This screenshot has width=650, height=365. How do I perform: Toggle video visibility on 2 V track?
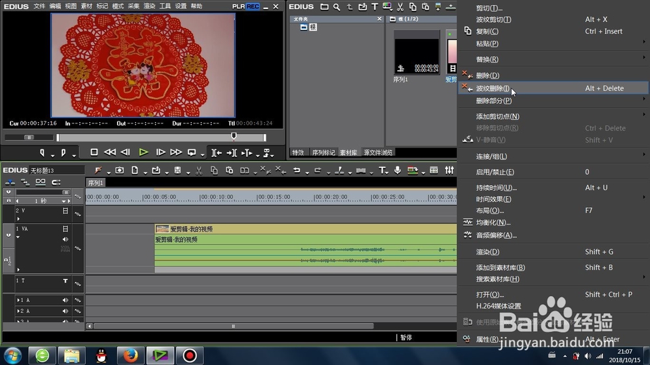[65, 211]
